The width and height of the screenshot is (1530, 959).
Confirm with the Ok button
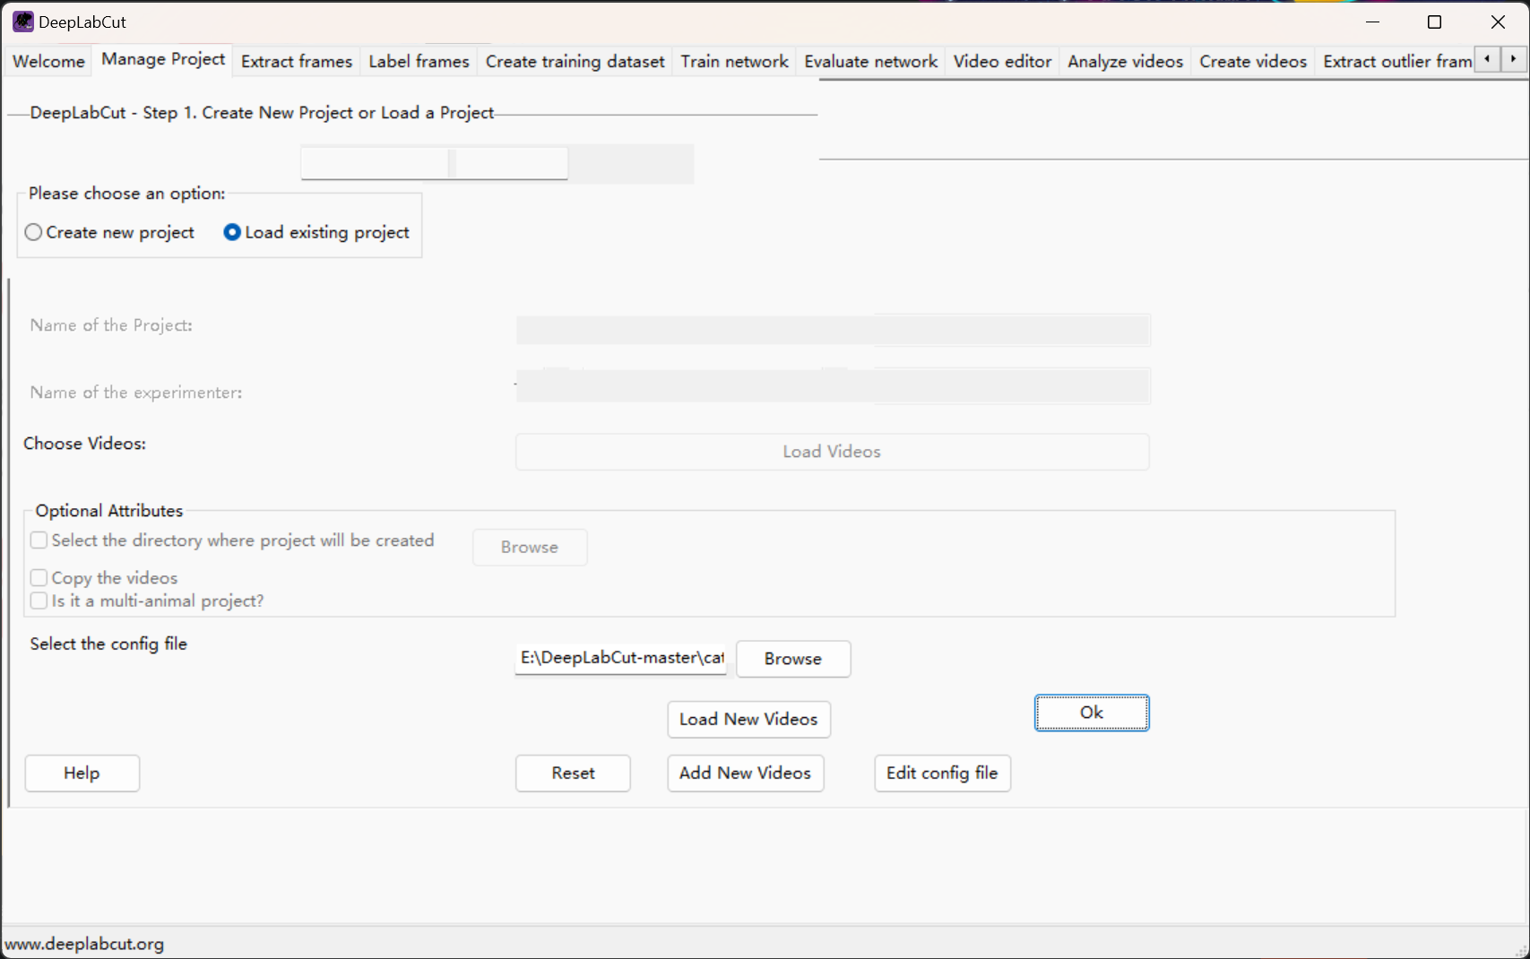1092,713
